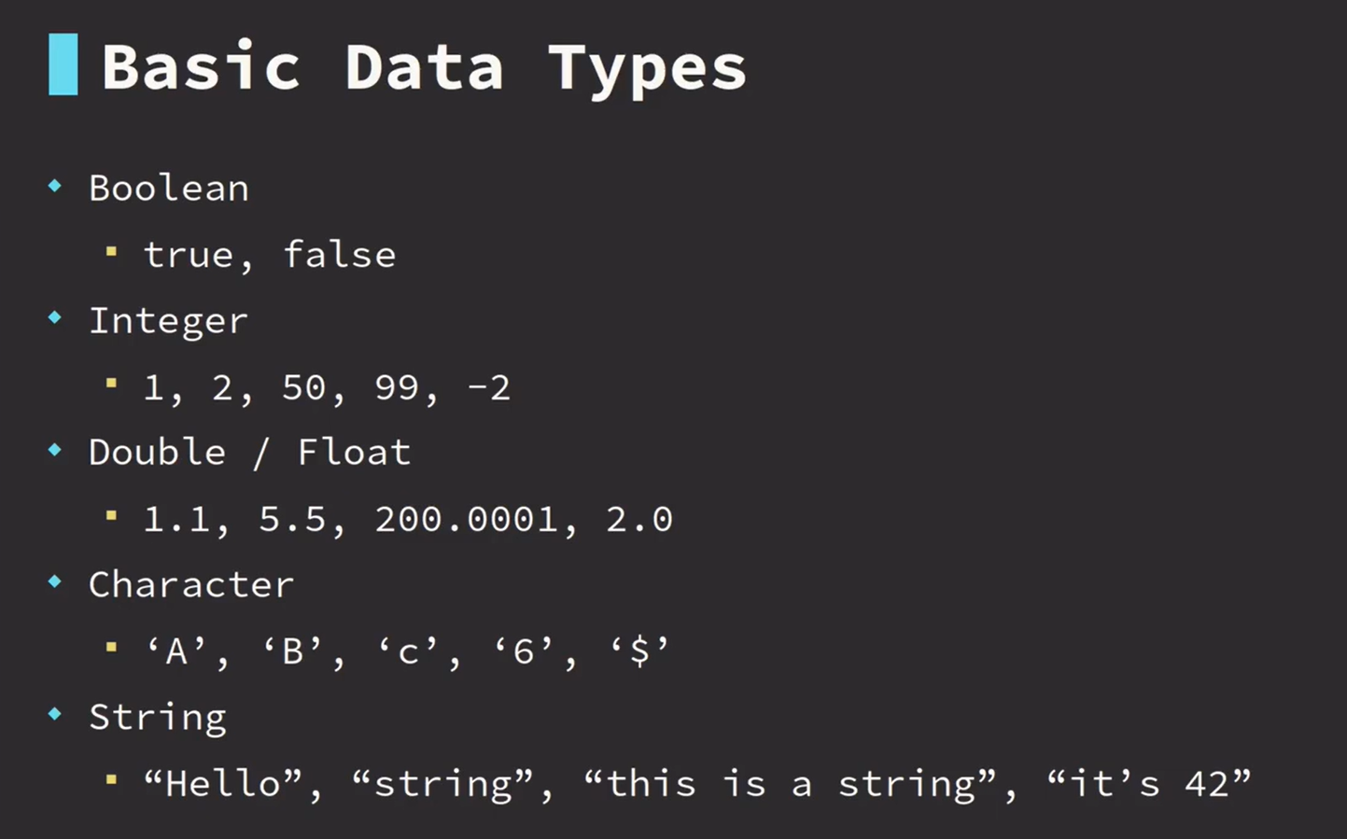1347x839 pixels.
Task: Click the "true, false" example line
Action: (270, 255)
